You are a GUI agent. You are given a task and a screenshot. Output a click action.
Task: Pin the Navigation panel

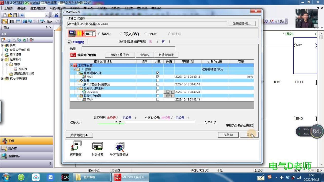coord(47,27)
